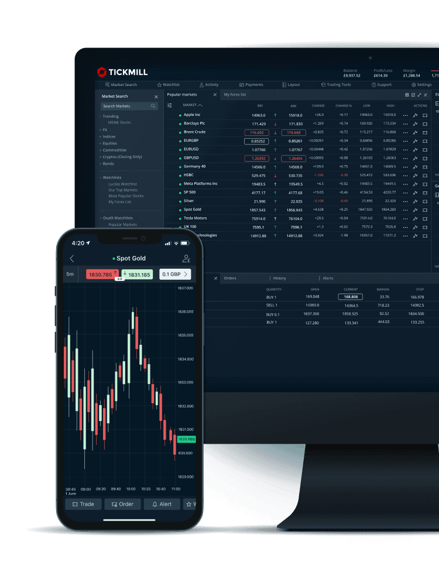
Task: Close the Market Search side panel
Action: click(156, 97)
